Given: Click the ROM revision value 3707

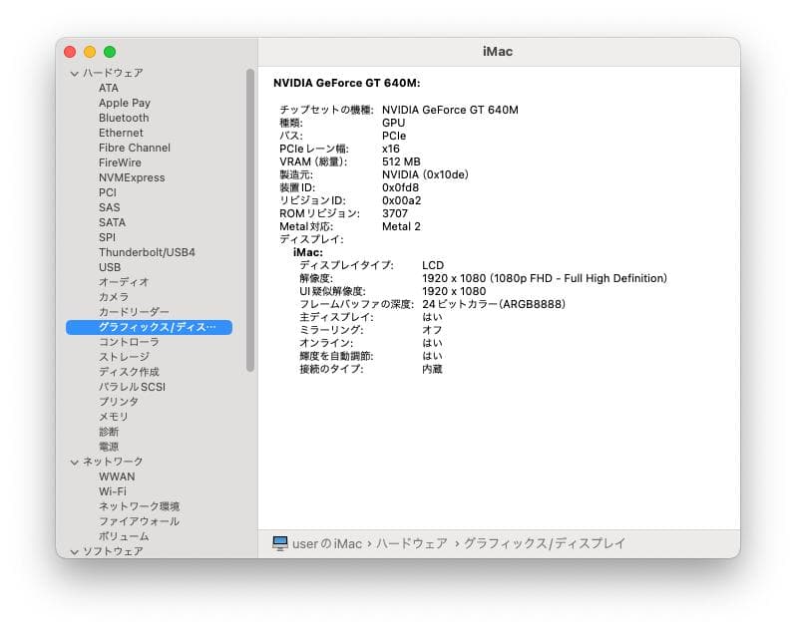Looking at the screenshot, I should pos(394,213).
